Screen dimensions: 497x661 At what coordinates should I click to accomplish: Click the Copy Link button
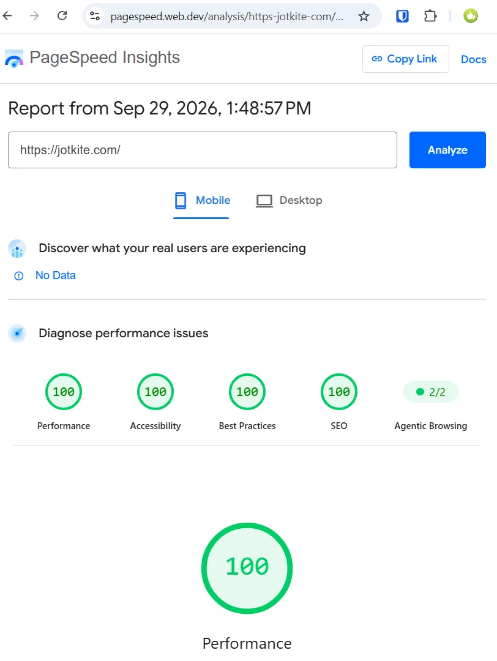point(406,59)
